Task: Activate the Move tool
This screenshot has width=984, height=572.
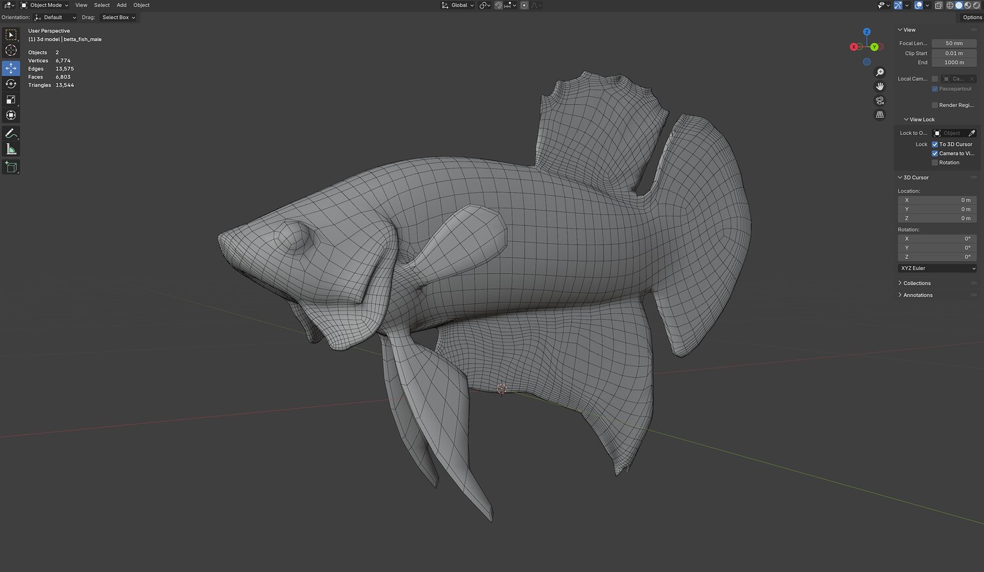Action: 11,68
